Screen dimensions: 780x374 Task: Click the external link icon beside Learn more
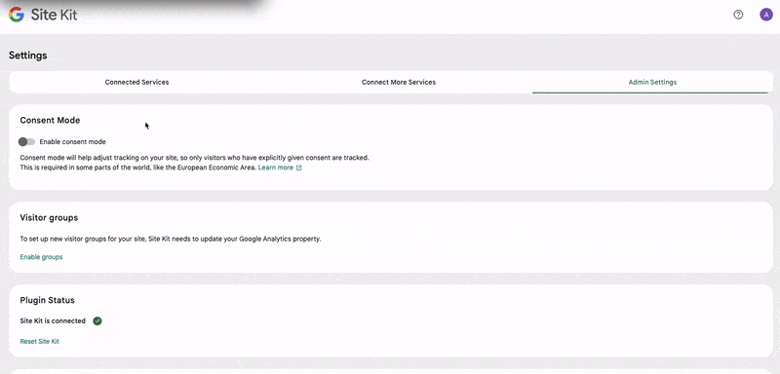tap(299, 168)
